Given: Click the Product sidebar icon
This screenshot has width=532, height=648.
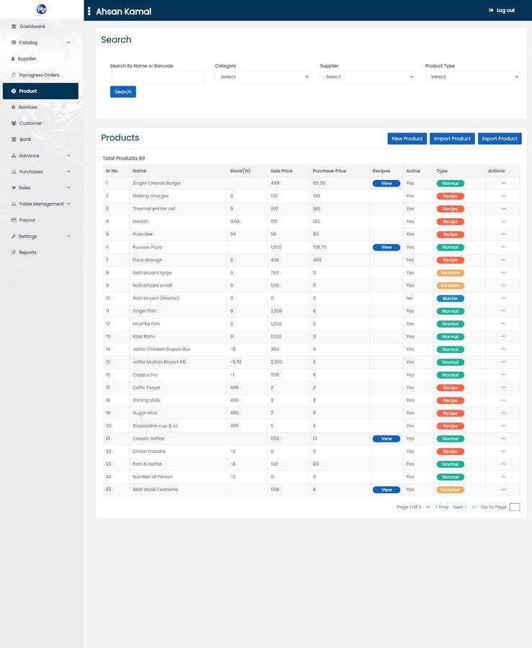Looking at the screenshot, I should point(14,91).
